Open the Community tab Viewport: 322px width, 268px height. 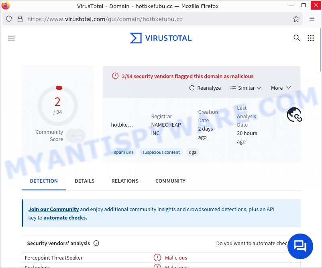click(170, 181)
